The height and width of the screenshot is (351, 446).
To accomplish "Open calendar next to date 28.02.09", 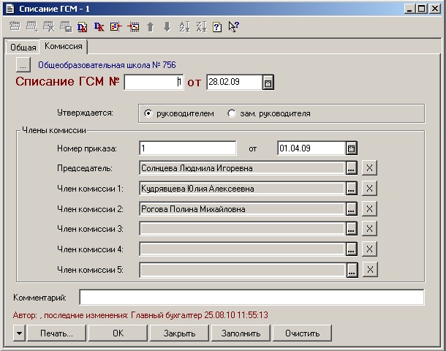I will [x=268, y=83].
